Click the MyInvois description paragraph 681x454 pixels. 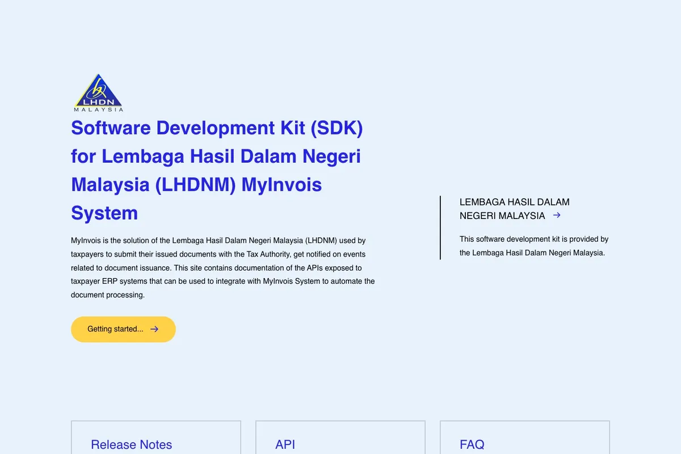coord(223,268)
